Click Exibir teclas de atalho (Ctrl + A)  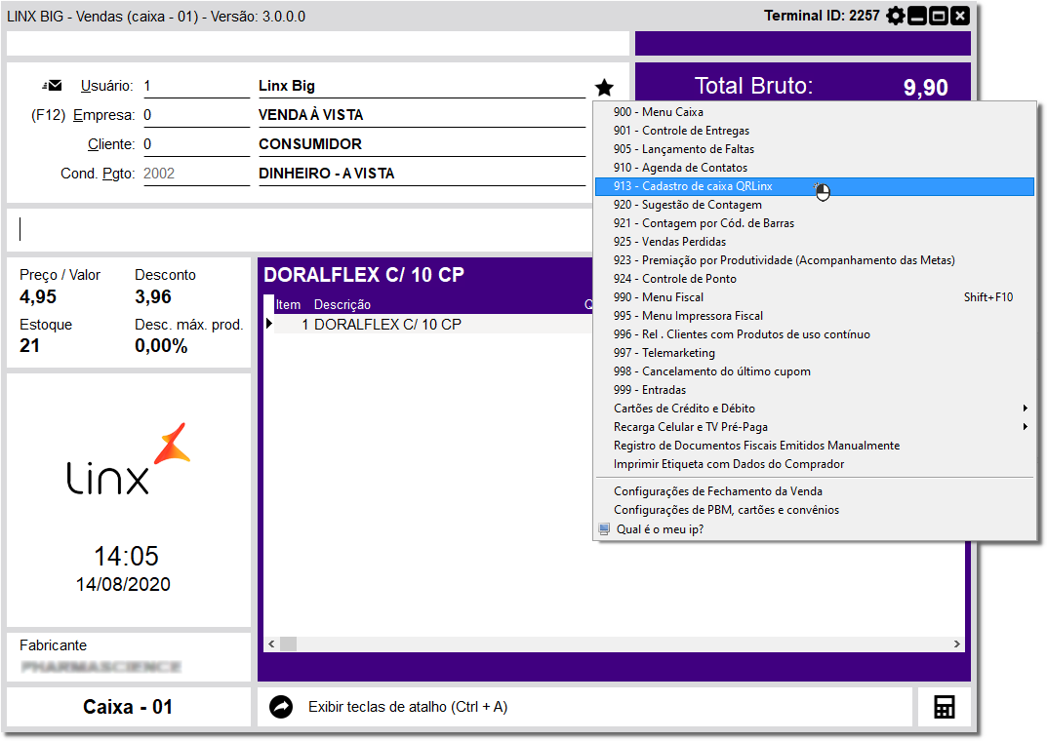point(407,707)
